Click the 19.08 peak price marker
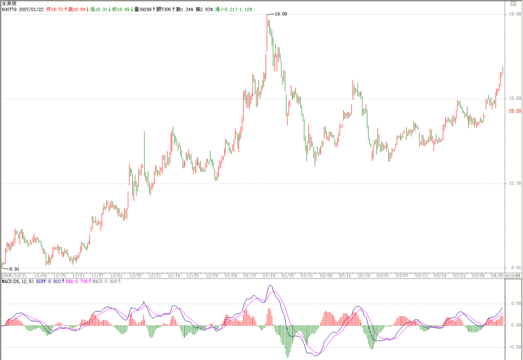This screenshot has width=523, height=360. point(280,14)
